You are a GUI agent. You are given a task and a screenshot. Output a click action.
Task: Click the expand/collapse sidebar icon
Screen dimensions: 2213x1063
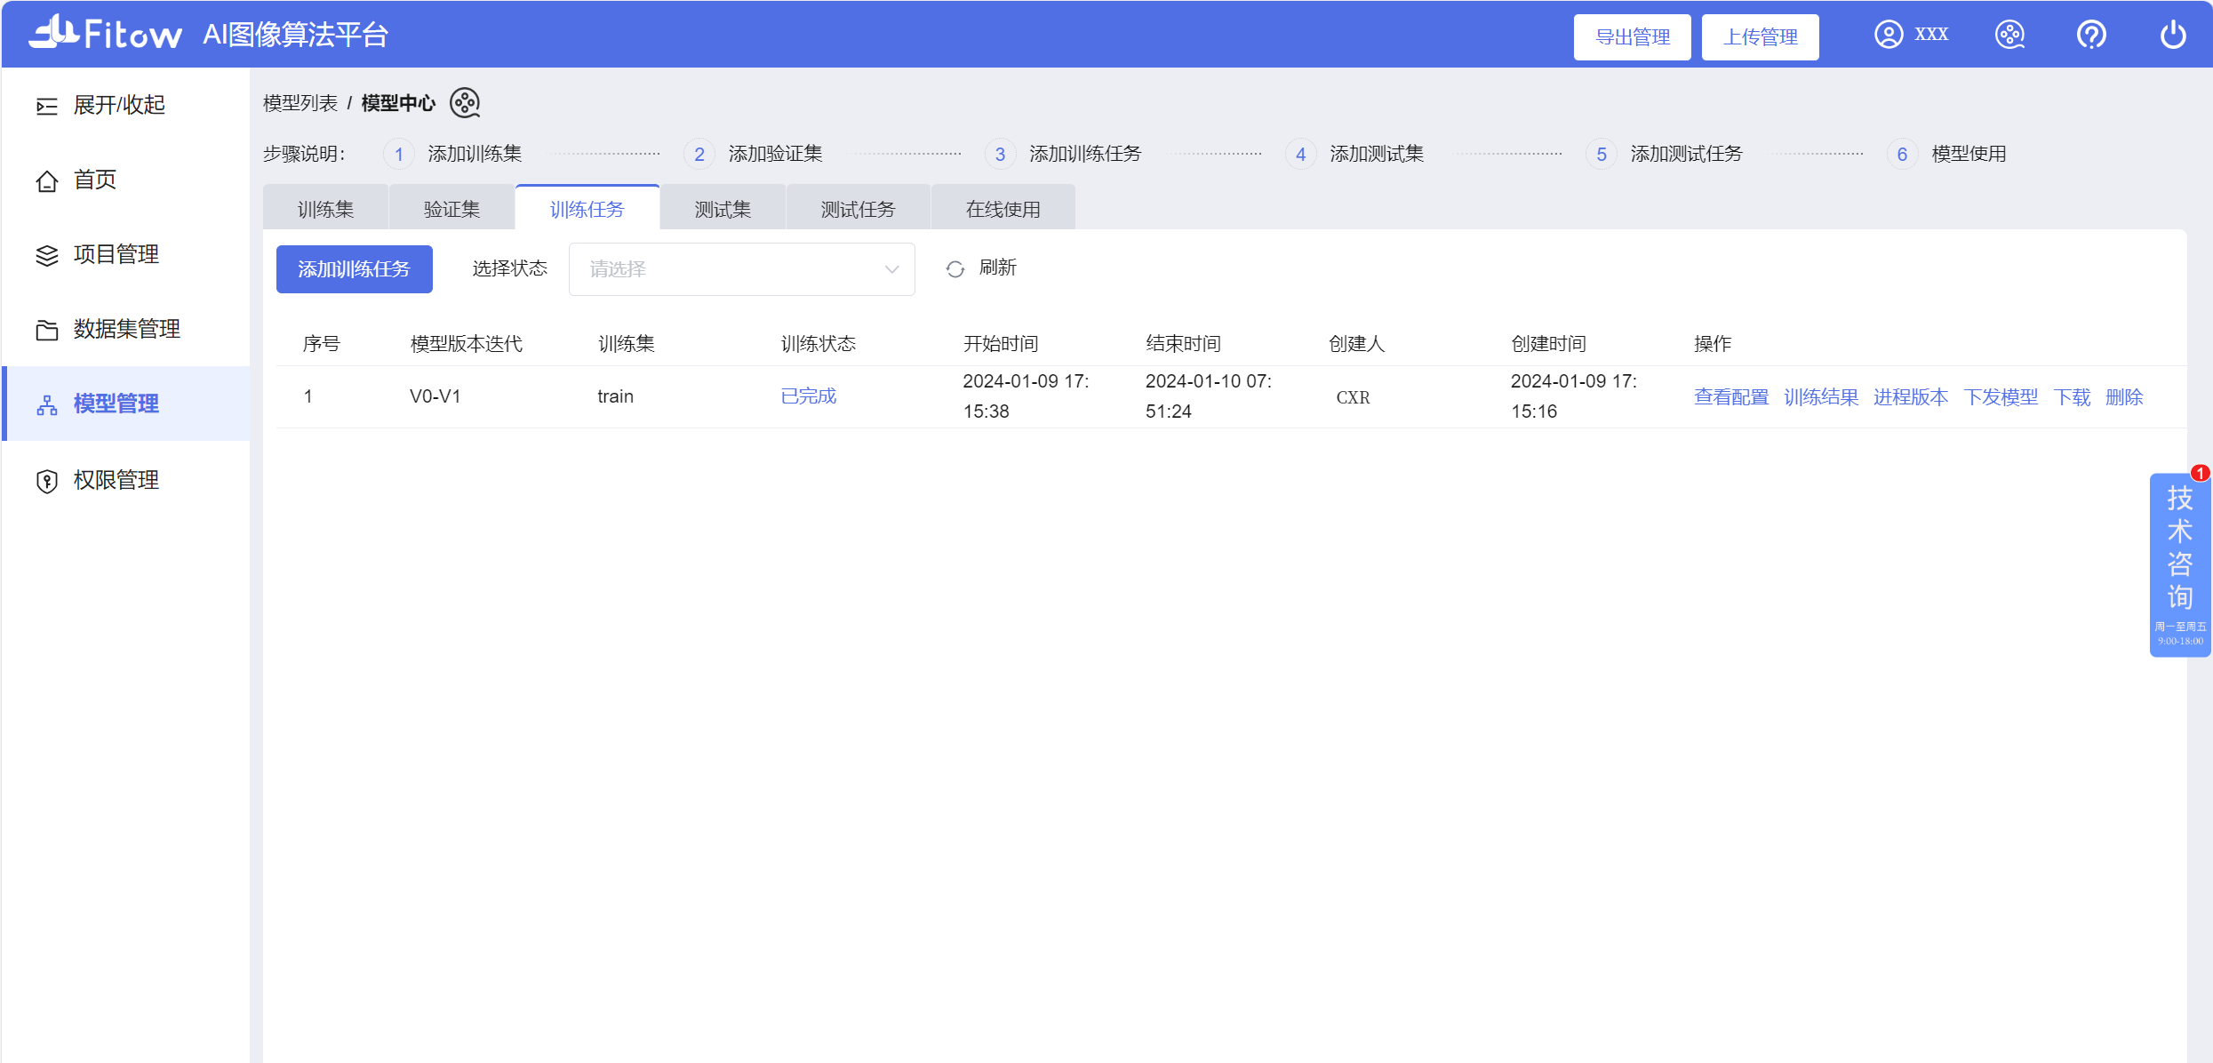pyautogui.click(x=47, y=107)
